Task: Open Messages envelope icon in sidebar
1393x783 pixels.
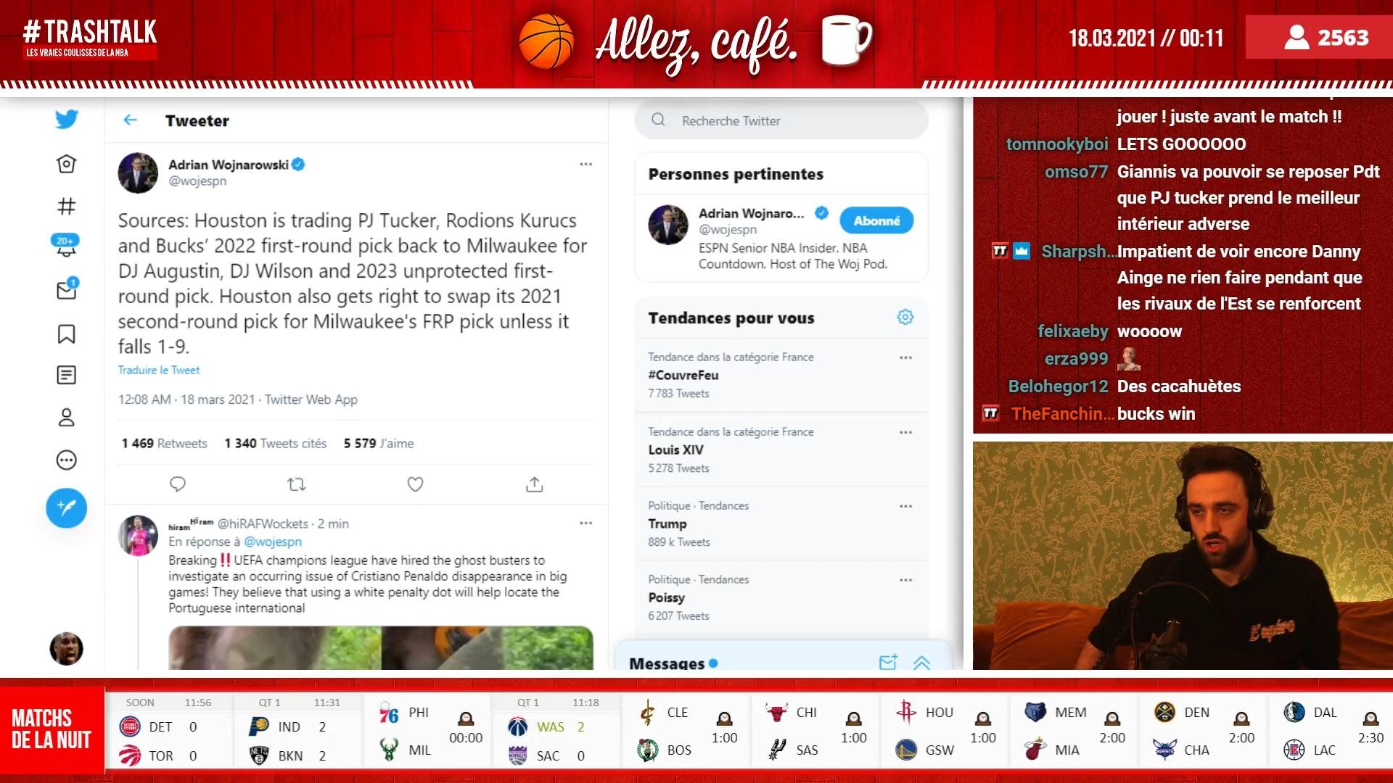Action: coord(66,289)
